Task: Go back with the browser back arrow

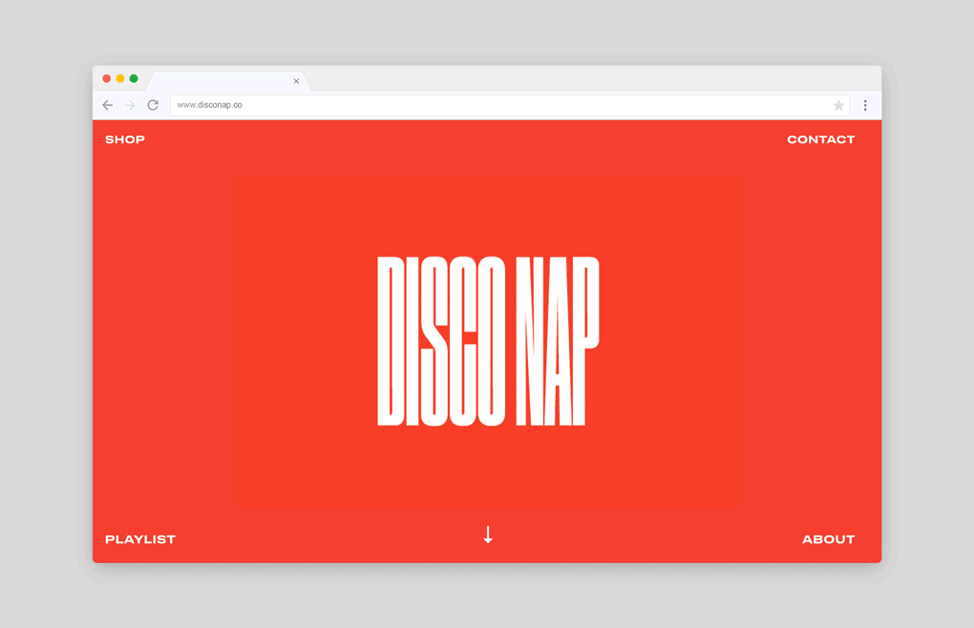Action: point(108,105)
